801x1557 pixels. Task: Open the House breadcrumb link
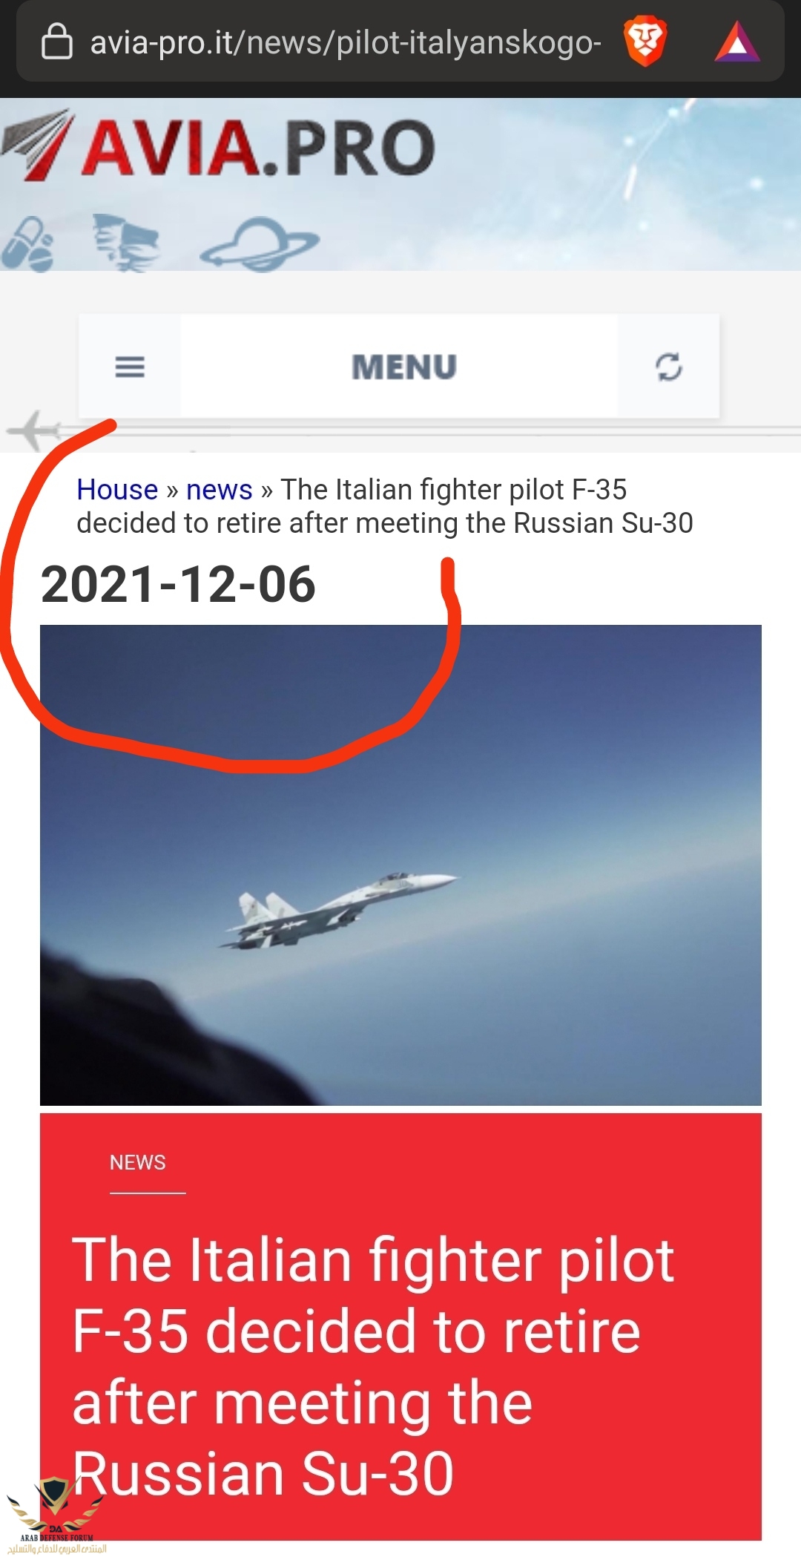tap(117, 490)
